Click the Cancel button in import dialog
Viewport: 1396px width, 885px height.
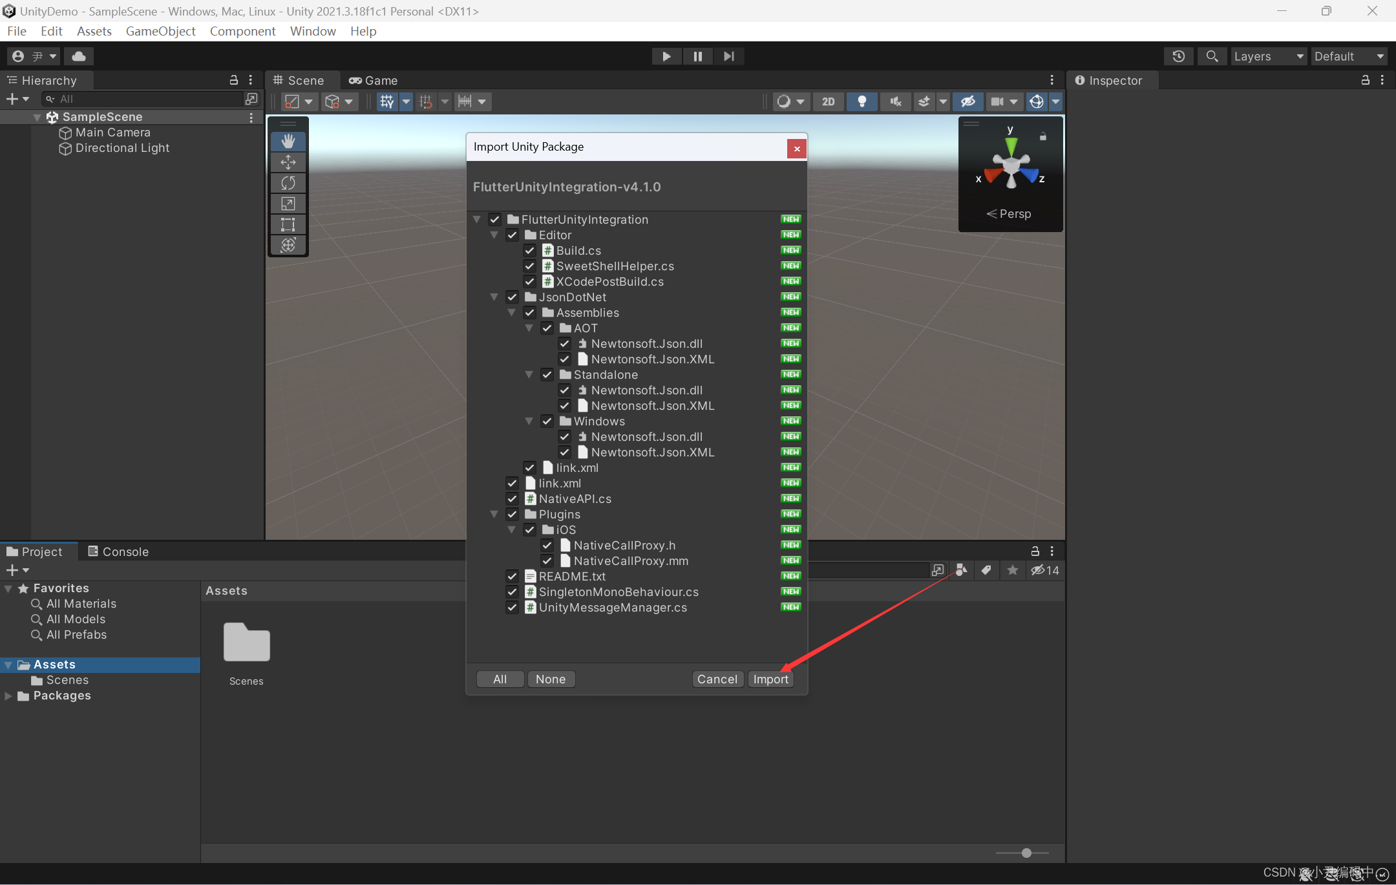click(717, 679)
